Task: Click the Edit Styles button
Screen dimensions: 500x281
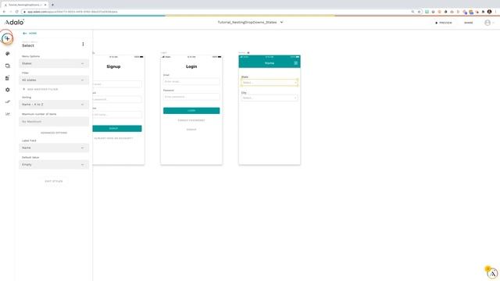Action: [54, 181]
